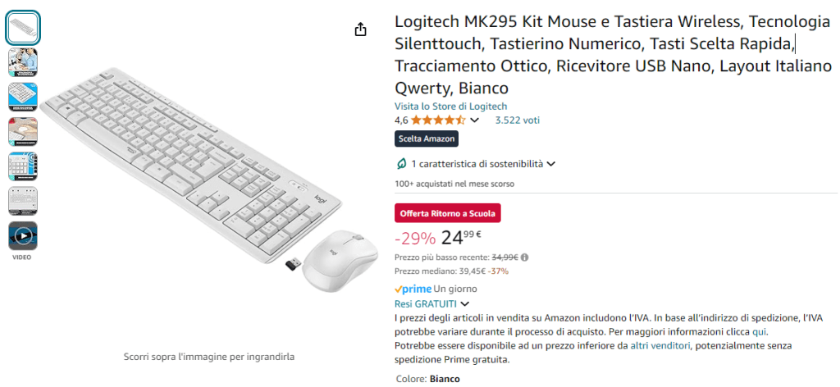
Task: Click the Offerta Ritorno a Scuola badge
Action: tap(447, 214)
